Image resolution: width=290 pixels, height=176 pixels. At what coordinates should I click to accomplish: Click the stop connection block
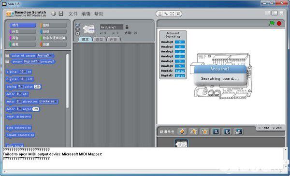click(x=19, y=128)
